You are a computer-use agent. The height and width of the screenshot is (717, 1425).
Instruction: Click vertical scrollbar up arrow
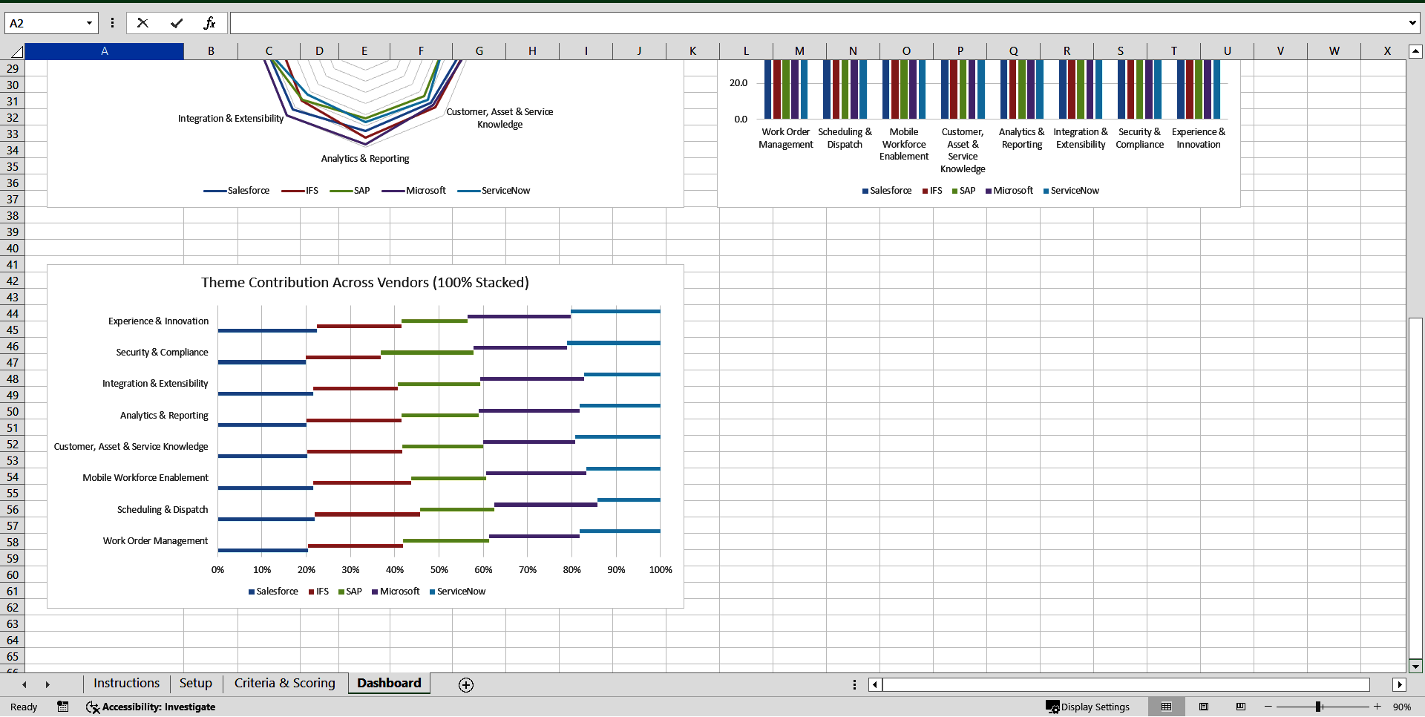(1415, 51)
